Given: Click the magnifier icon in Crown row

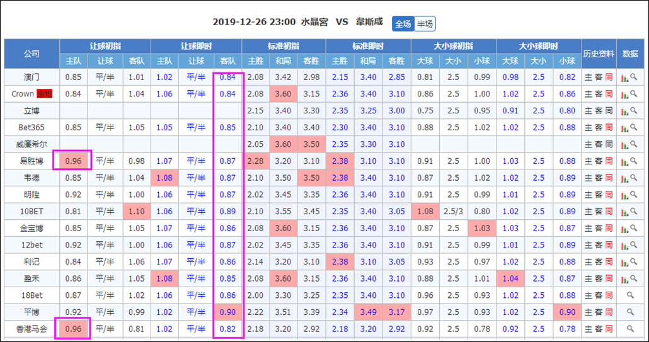Looking at the screenshot, I should point(633,94).
